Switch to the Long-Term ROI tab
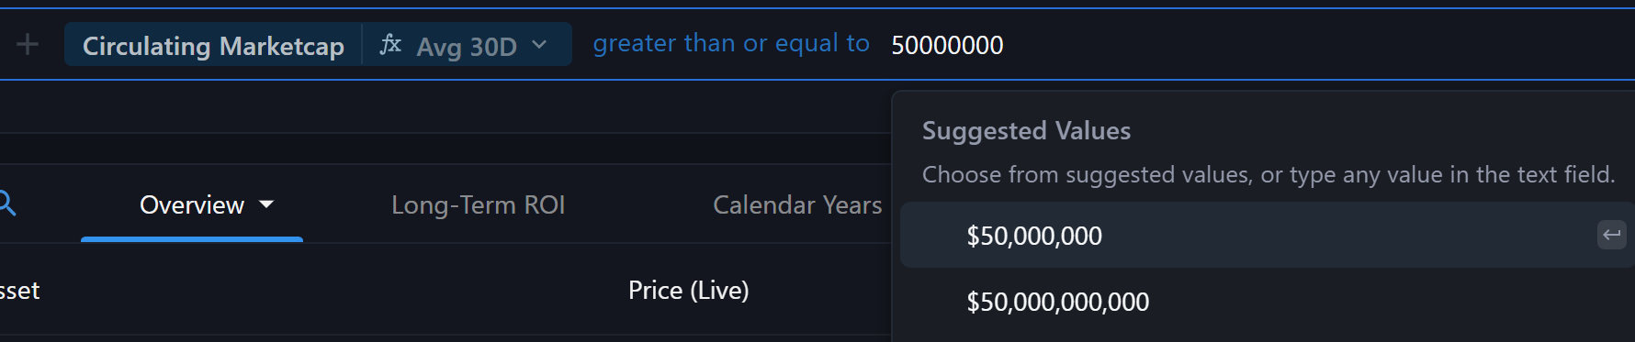 tap(479, 204)
